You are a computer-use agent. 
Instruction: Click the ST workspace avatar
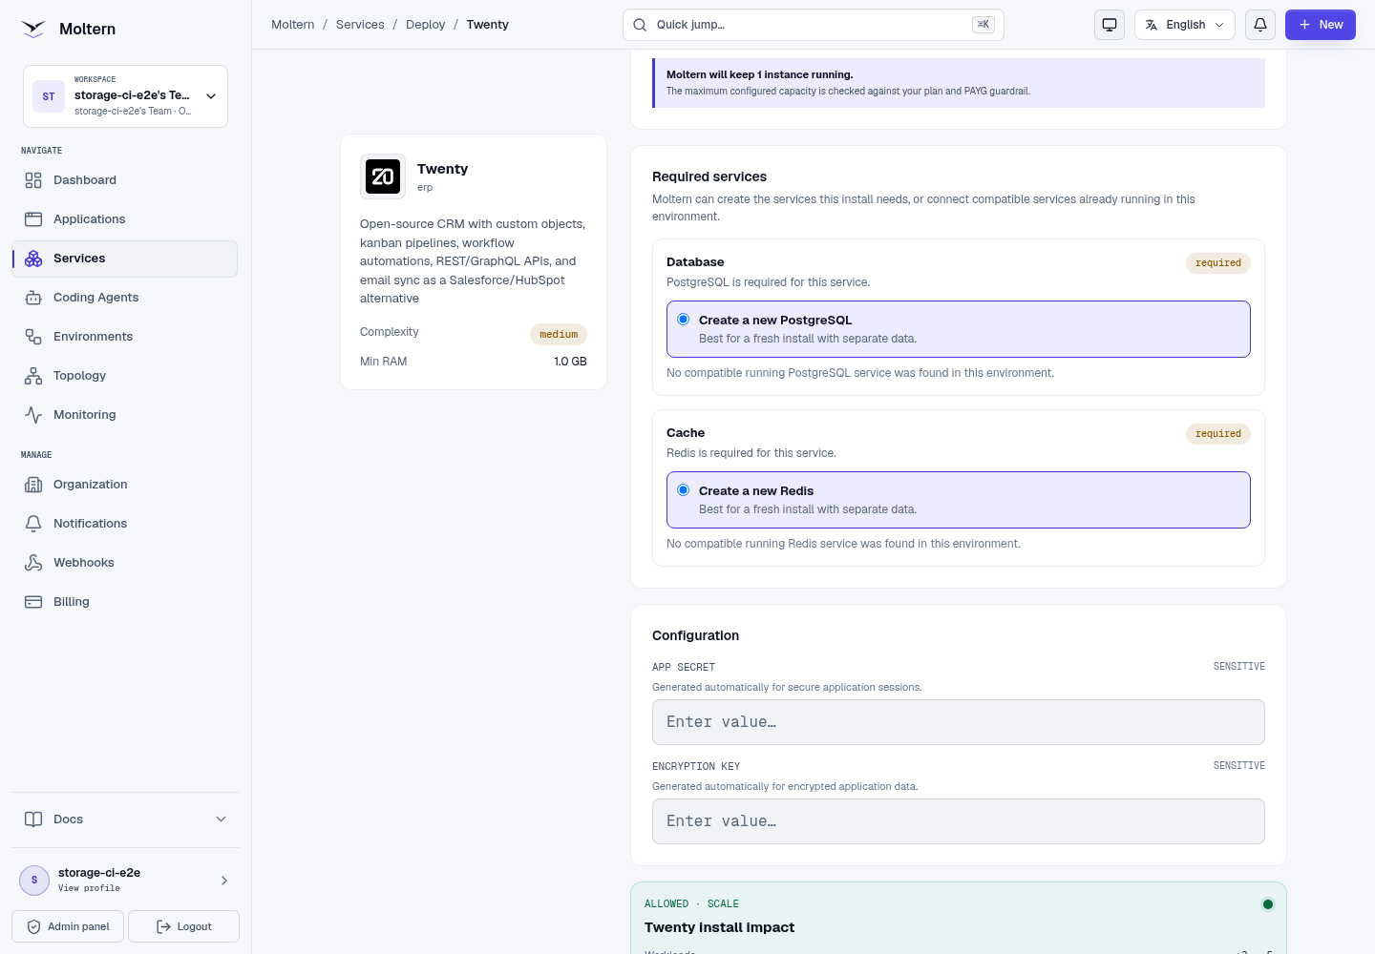49,96
